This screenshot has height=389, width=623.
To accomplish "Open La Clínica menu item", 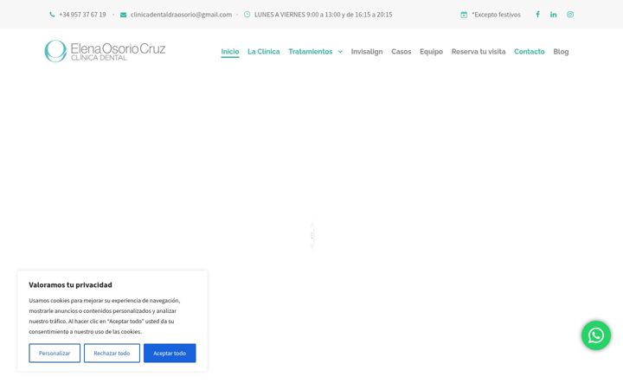I will [x=263, y=52].
